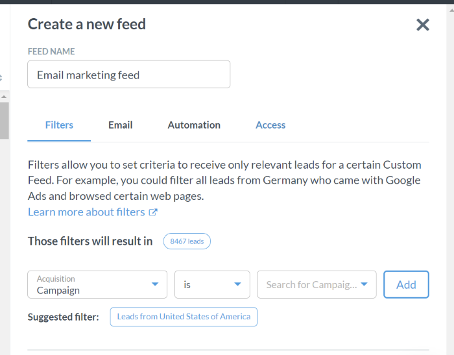The image size is (454, 355).
Task: Go to the Automation tab
Action: pos(194,125)
